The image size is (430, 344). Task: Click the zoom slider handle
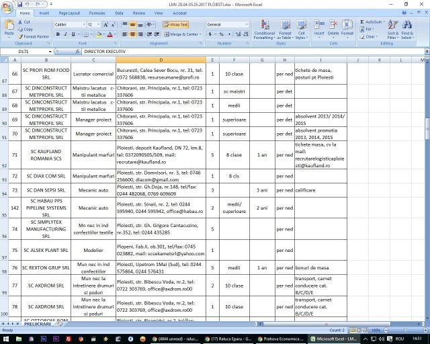pos(405,330)
